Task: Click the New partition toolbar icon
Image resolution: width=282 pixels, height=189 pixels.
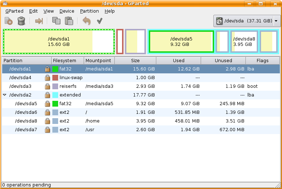Action: pyautogui.click(x=9, y=21)
